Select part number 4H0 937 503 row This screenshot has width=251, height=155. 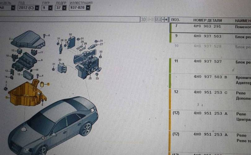pyautogui.click(x=208, y=36)
